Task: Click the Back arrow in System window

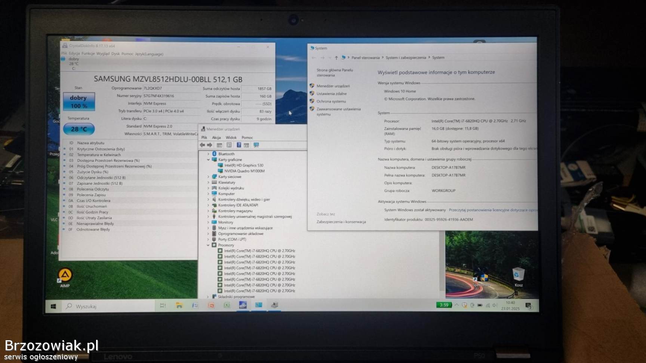Action: [314, 58]
